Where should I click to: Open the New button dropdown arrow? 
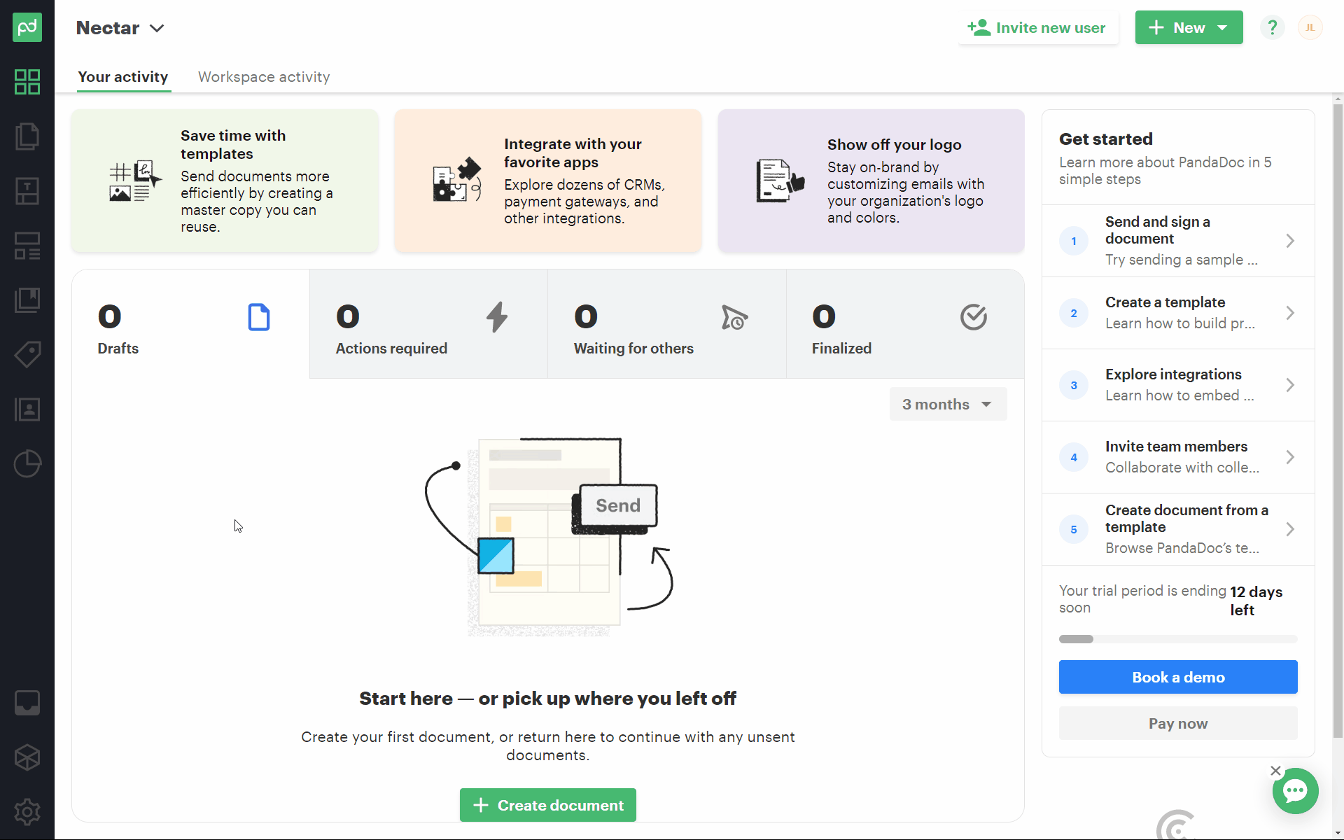pos(1222,28)
